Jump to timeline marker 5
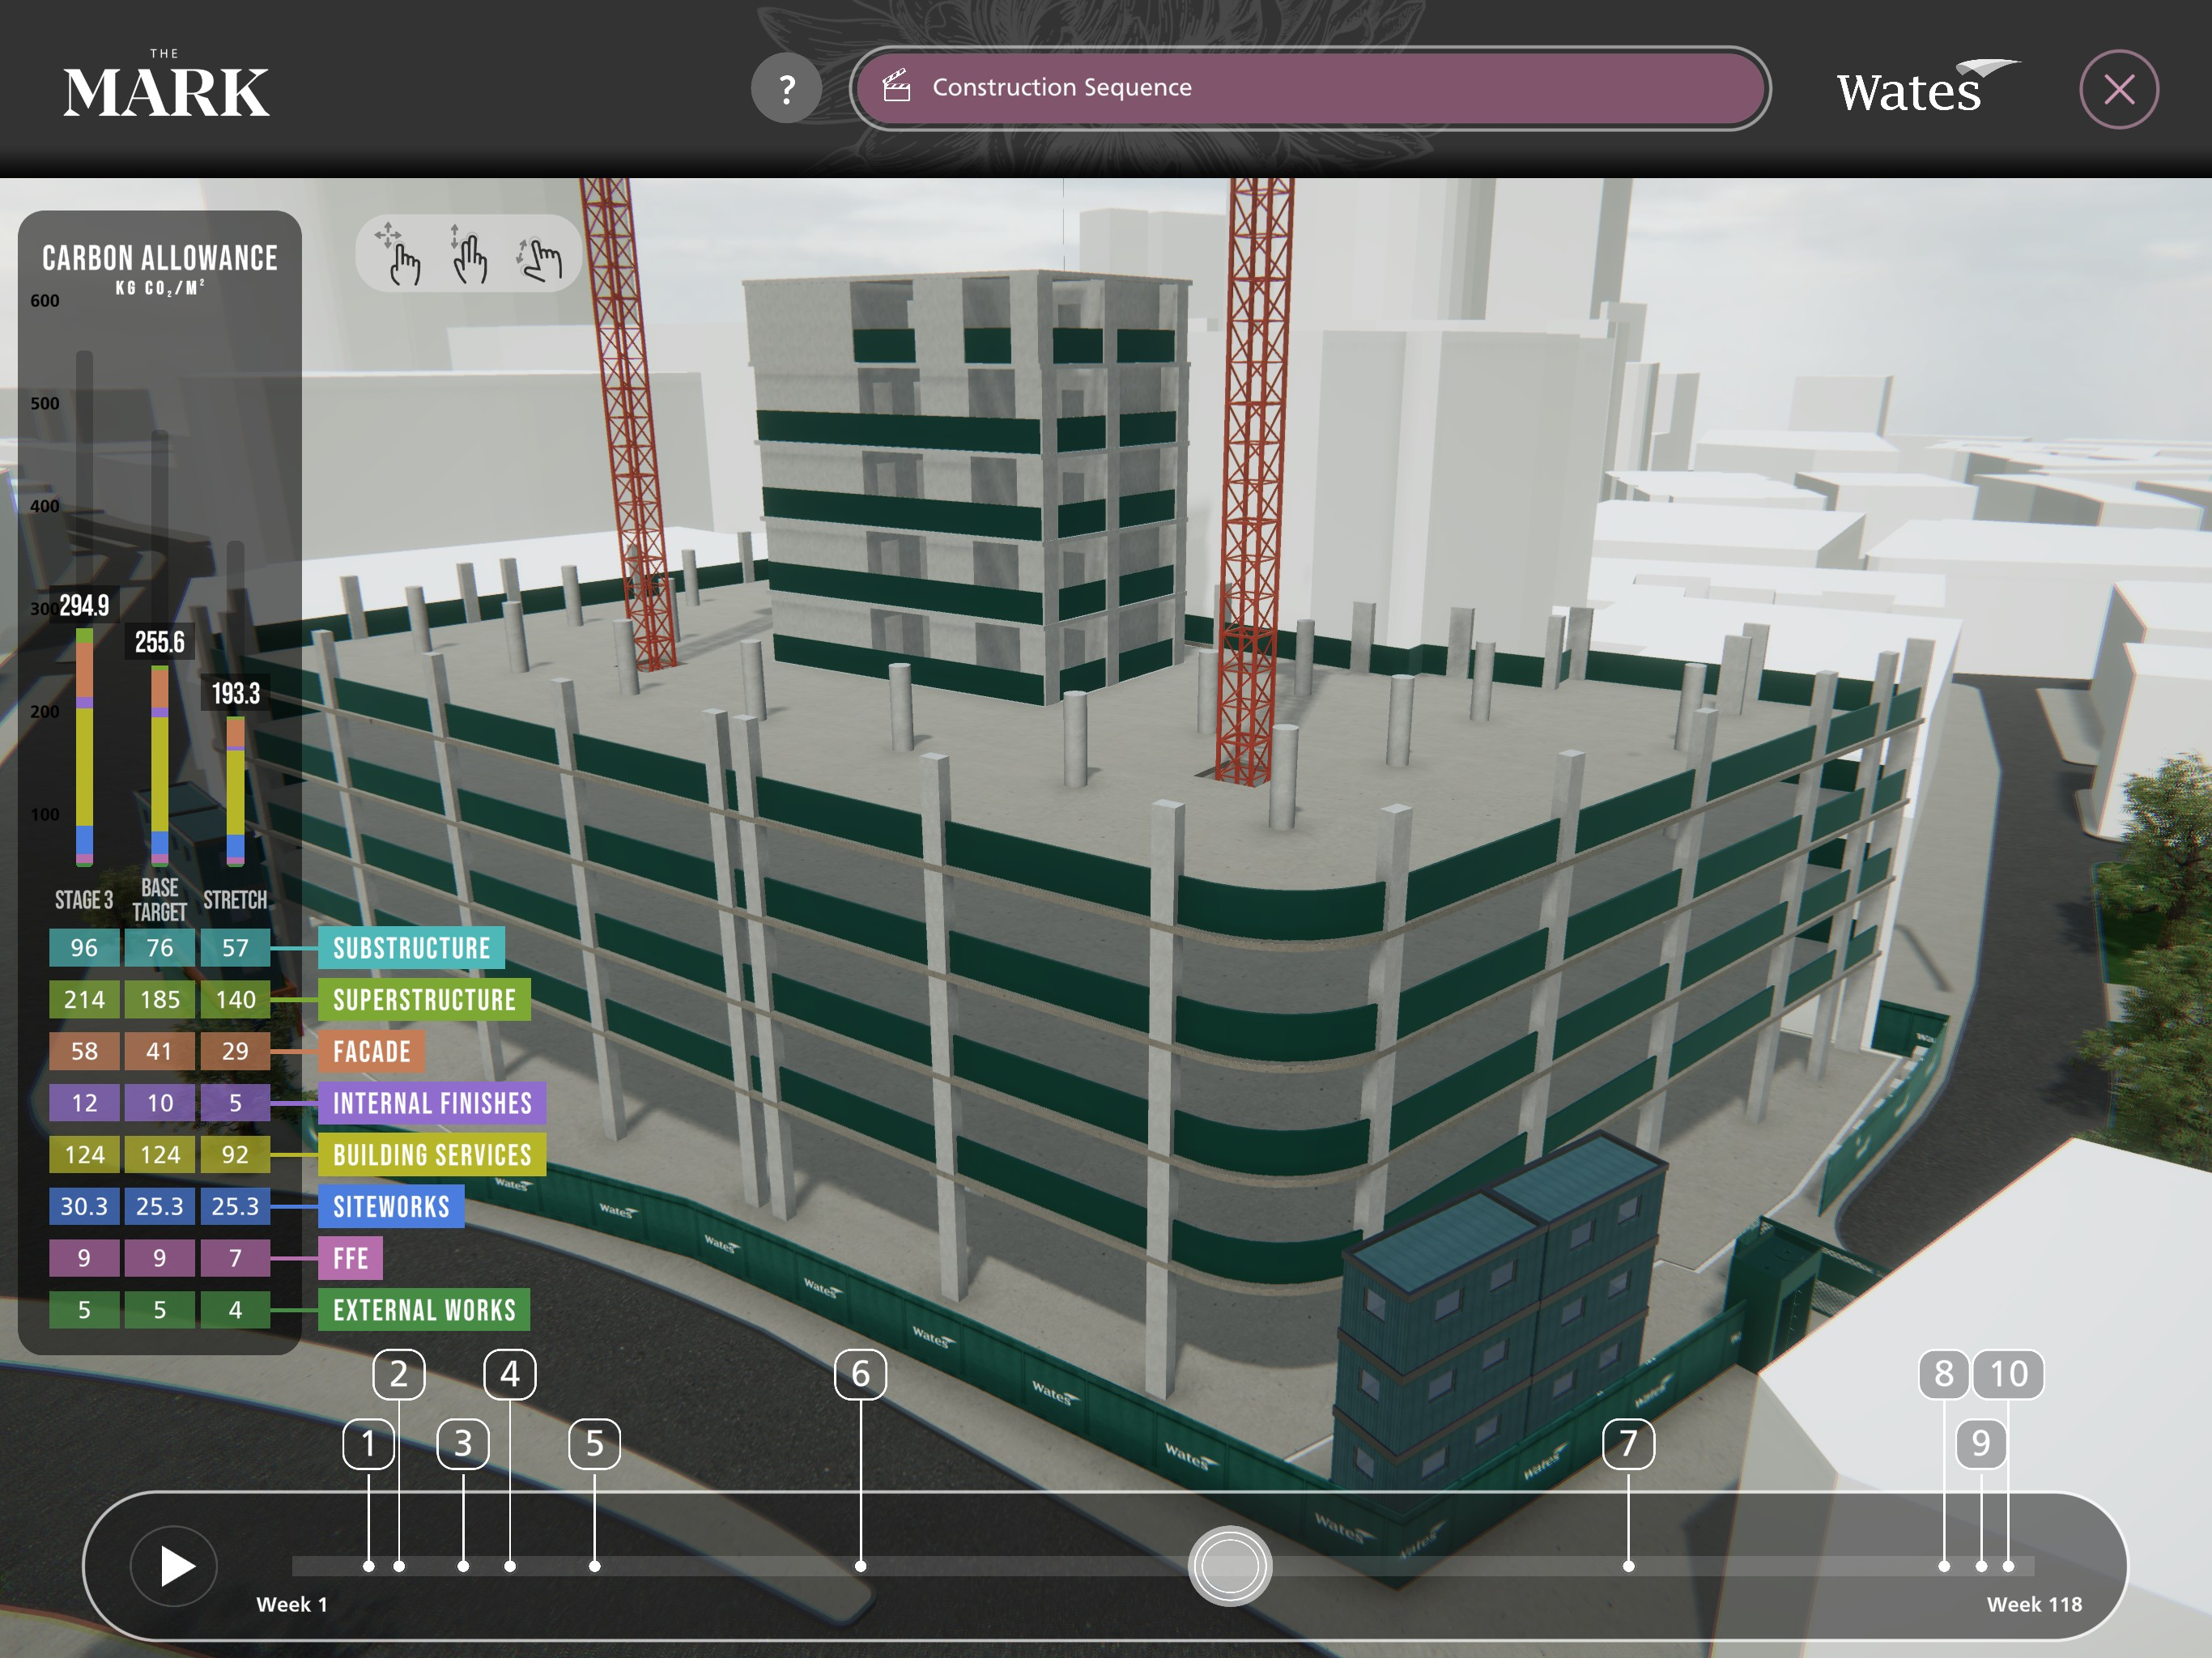Image resolution: width=2212 pixels, height=1658 pixels. (594, 1443)
